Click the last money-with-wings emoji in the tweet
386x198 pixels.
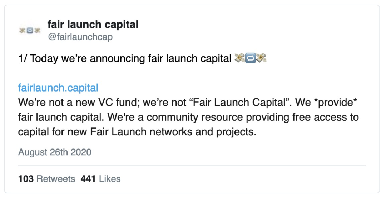[261, 58]
